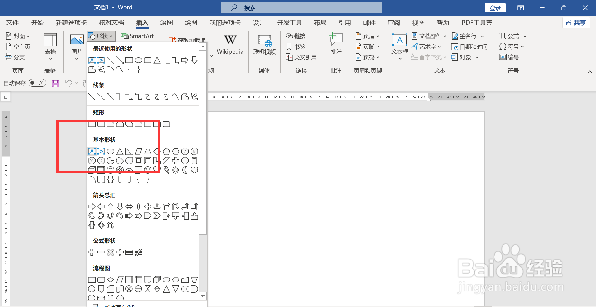This screenshot has height=307, width=596.
Task: Open the PDF工具集 tab
Action: [477, 23]
